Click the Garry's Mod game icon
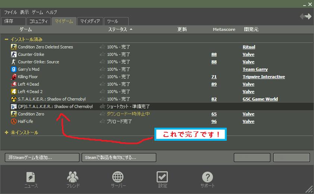This screenshot has height=194, width=314. click(x=14, y=69)
